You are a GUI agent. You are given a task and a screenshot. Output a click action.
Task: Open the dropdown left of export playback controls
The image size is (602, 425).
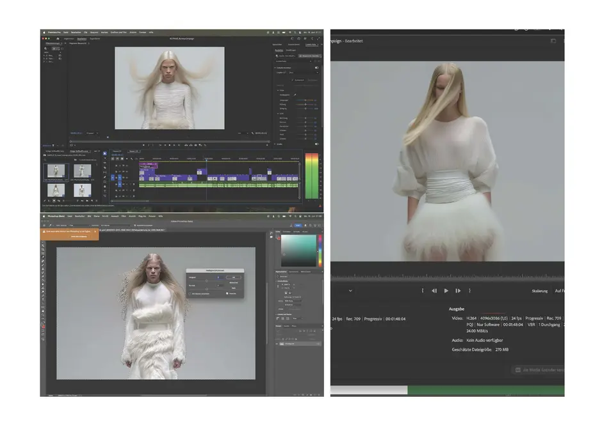coord(350,290)
